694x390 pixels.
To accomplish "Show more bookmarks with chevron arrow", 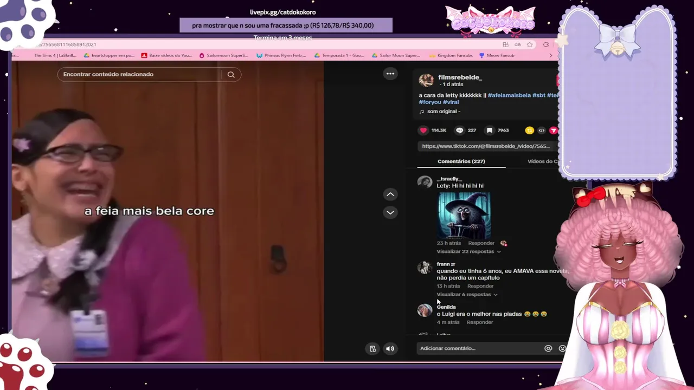I will point(551,55).
